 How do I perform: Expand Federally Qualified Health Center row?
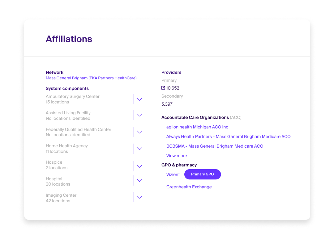(x=139, y=132)
